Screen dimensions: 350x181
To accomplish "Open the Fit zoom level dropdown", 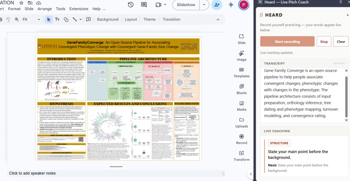I will [x=31, y=19].
